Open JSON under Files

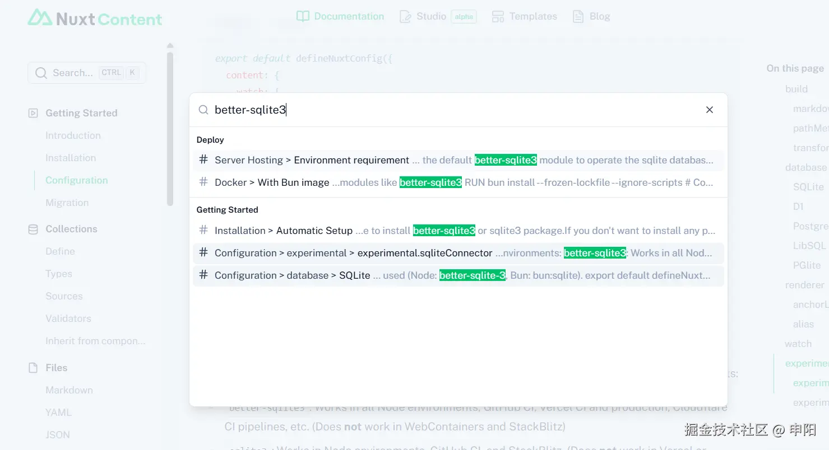click(x=58, y=435)
